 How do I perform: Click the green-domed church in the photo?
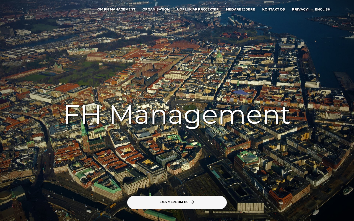(219, 57)
